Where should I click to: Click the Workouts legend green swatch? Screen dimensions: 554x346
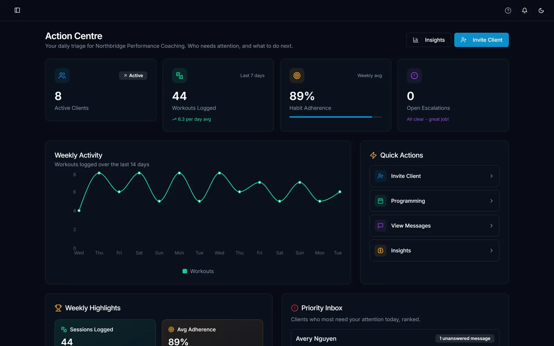pos(185,271)
